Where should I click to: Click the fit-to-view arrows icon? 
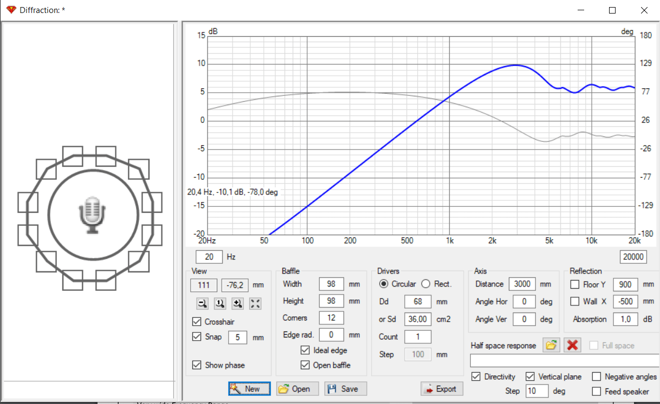click(x=256, y=304)
